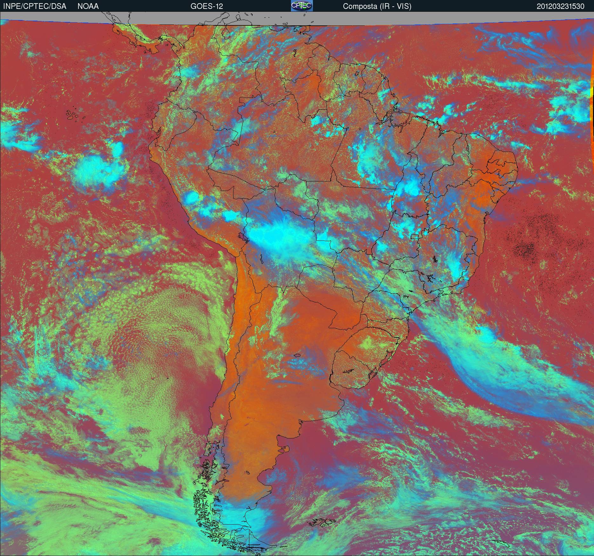Click the 201203231530 timestamp
The image size is (594, 556).
[x=560, y=6]
